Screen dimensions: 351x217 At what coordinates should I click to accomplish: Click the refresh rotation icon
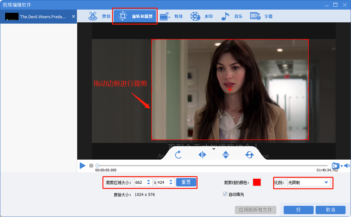point(249,155)
